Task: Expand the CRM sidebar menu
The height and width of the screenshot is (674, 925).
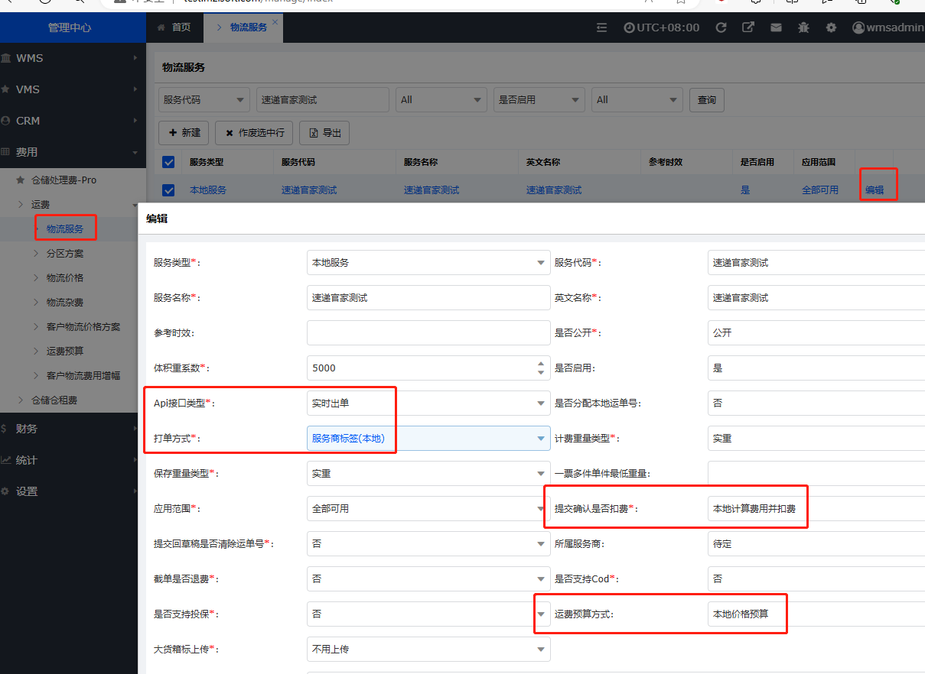Action: click(x=73, y=121)
